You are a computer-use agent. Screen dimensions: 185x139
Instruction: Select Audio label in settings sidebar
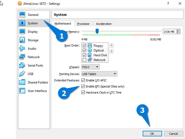coord(32,49)
